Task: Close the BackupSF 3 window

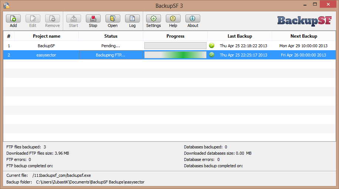Action: coord(328,4)
